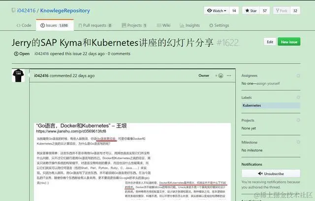Screen dimensions: 315x201
Task: Click the Code tab brackets icon
Action: pos(19,25)
